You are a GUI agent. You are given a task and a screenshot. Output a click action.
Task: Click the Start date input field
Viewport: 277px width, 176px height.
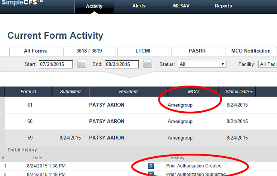[x=56, y=64]
